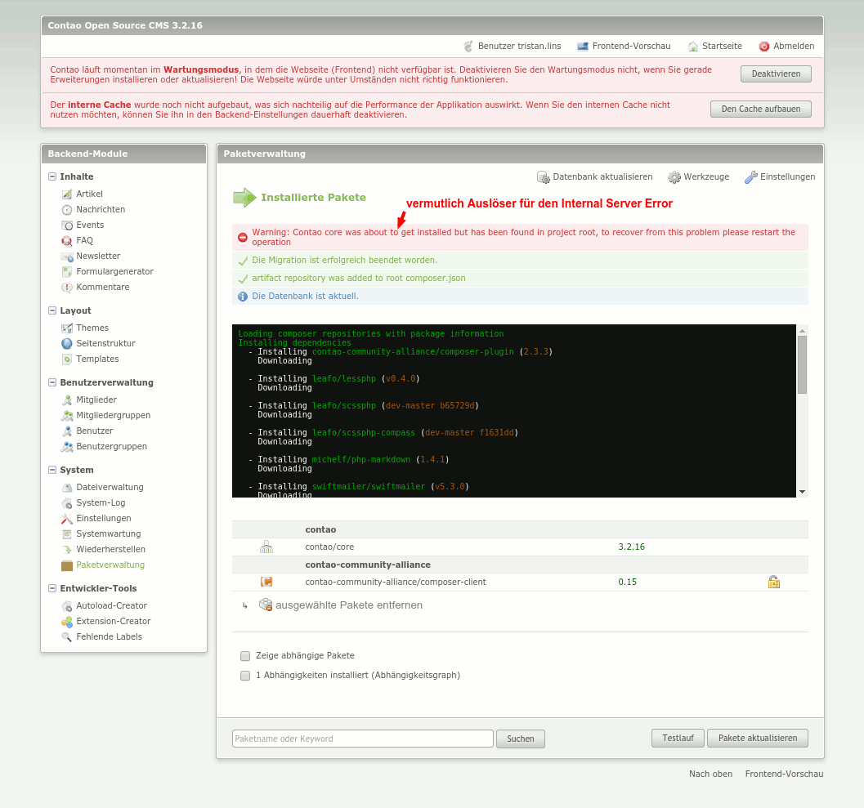Click the Themes icon
Image resolution: width=864 pixels, height=808 pixels.
point(67,328)
